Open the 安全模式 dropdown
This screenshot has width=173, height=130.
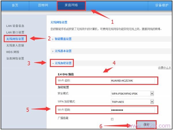[133, 94]
